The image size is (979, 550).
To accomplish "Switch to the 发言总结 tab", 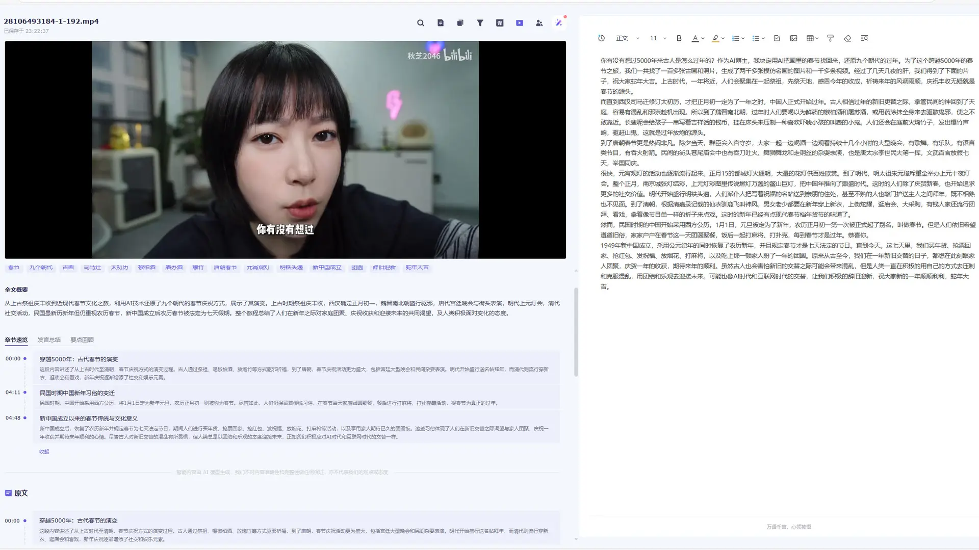I will pyautogui.click(x=49, y=340).
